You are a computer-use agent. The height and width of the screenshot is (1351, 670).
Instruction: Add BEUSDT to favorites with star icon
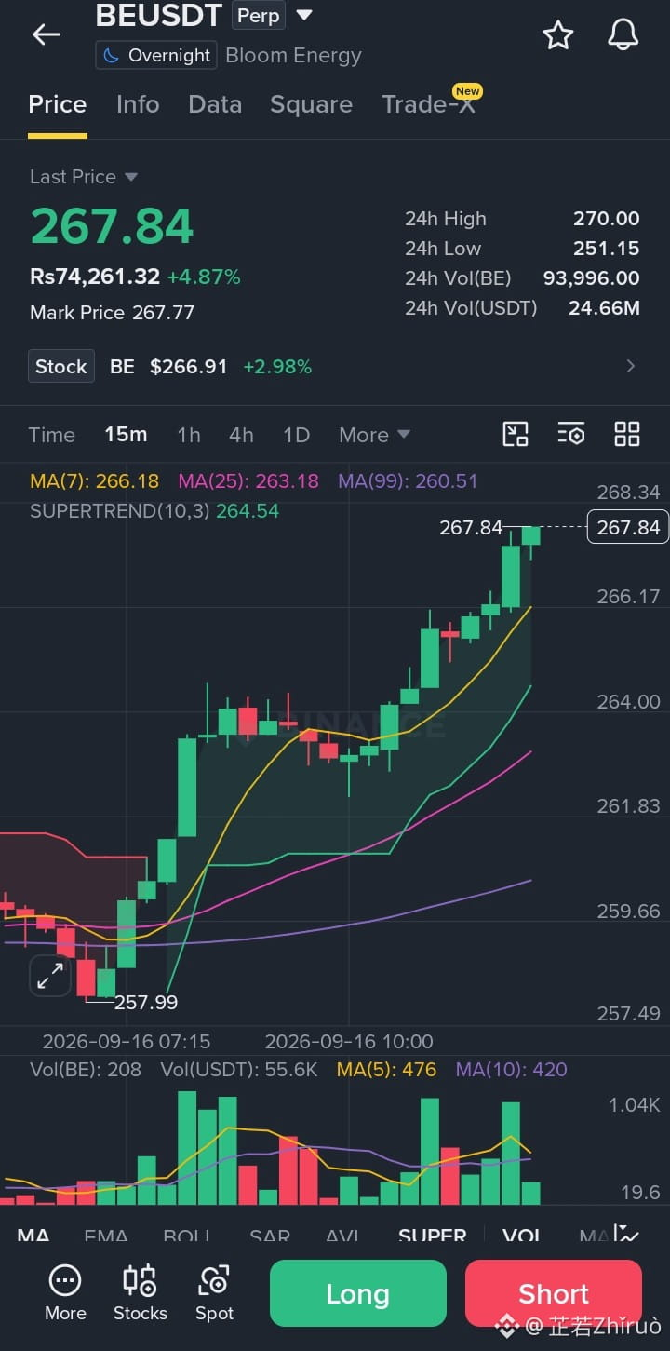[x=558, y=35]
